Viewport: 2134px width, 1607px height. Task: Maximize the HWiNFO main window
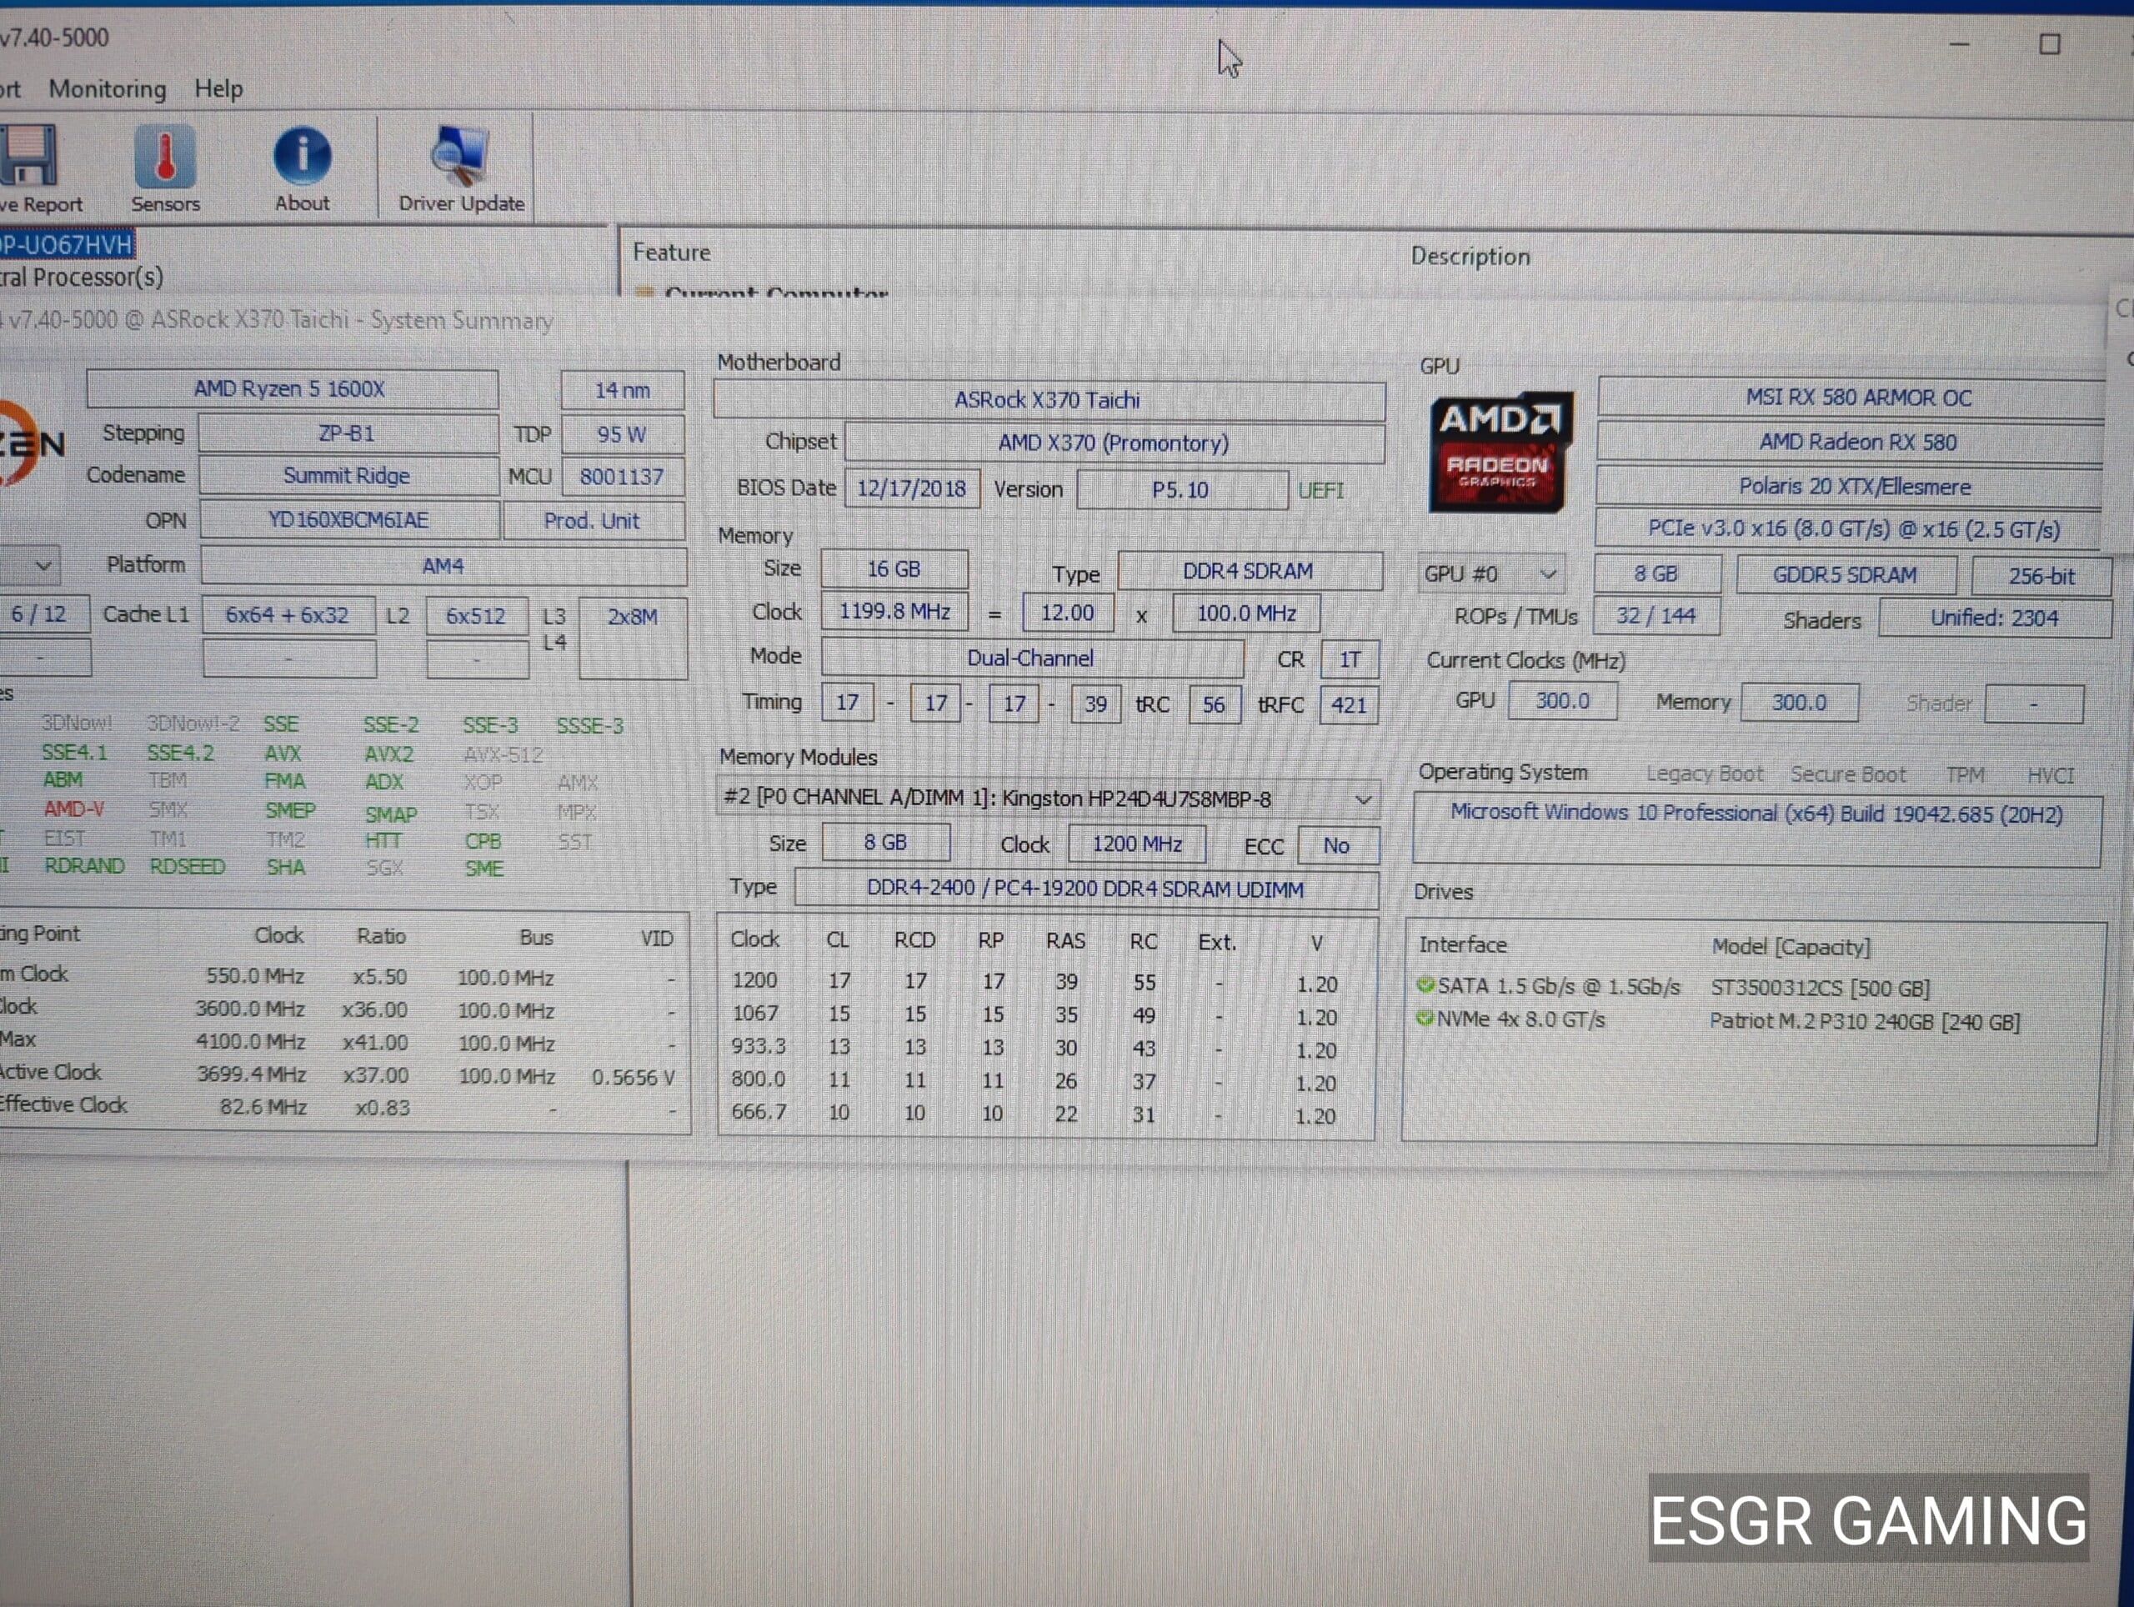[x=2049, y=44]
